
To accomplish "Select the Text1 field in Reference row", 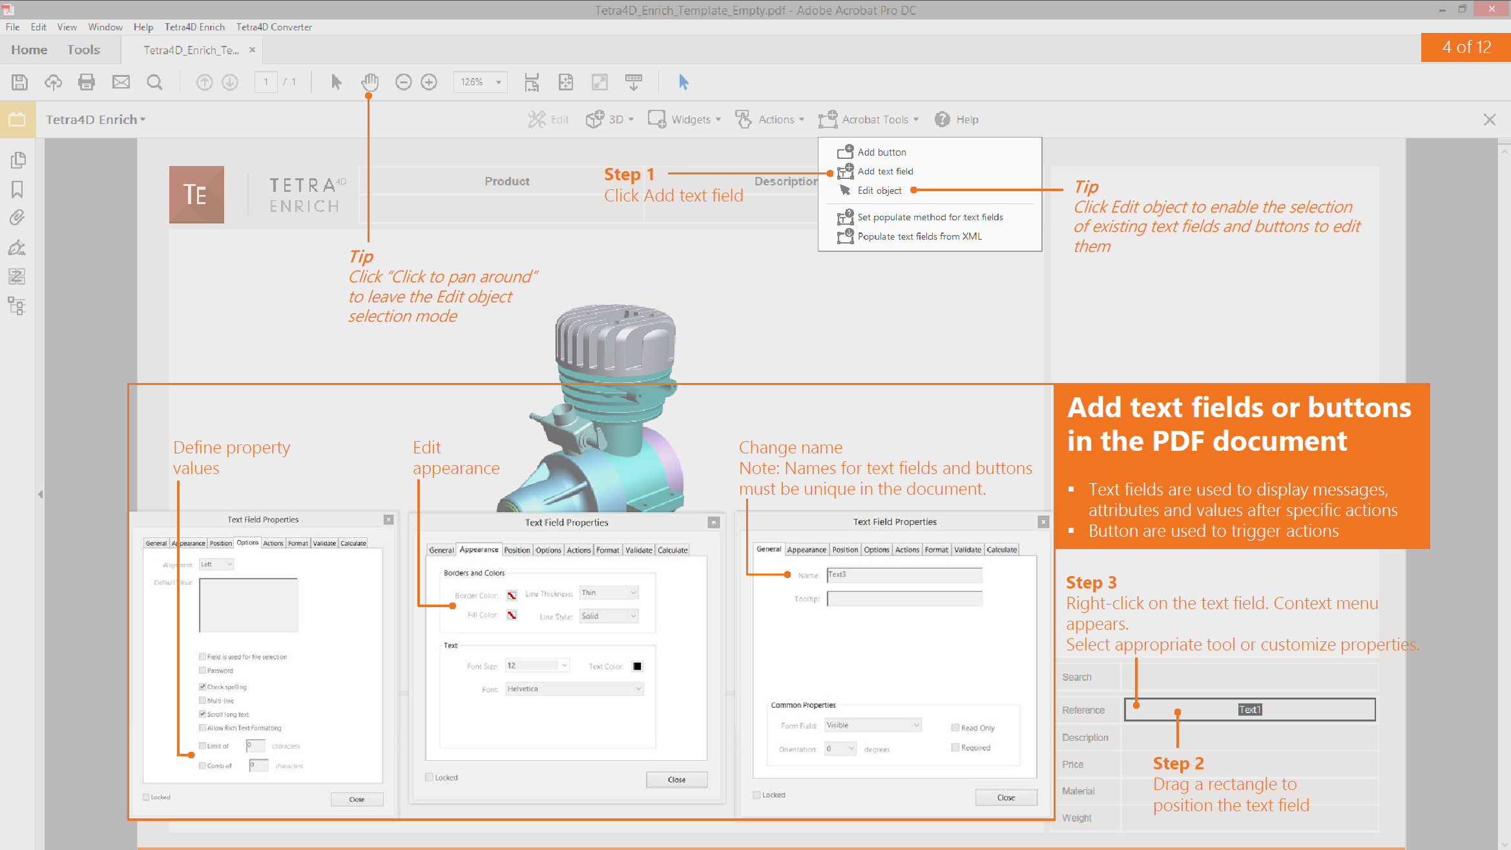I will click(x=1249, y=709).
